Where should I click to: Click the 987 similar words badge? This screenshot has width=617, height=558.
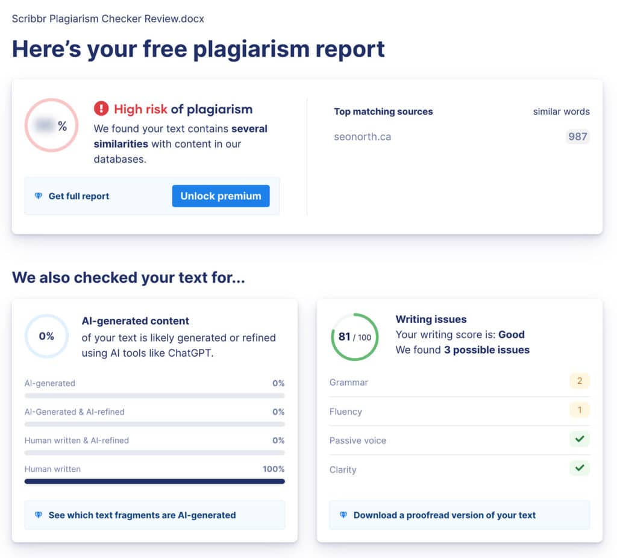577,137
